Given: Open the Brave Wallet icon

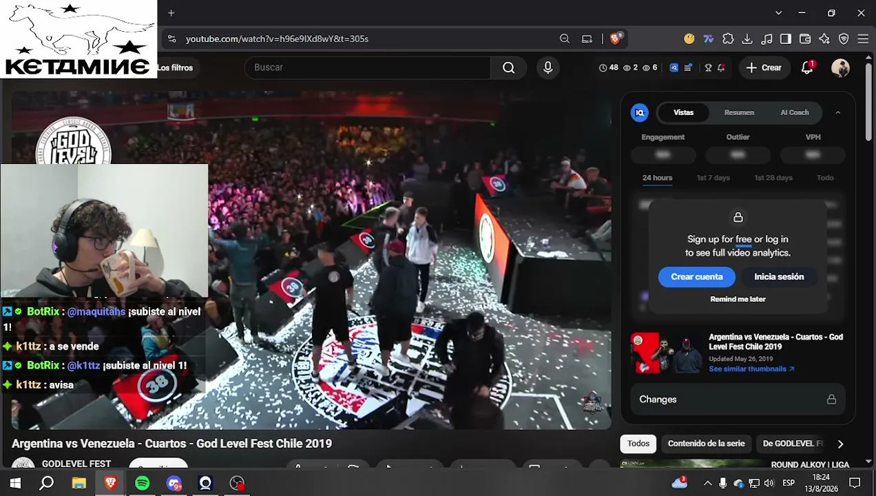Looking at the screenshot, I should 804,39.
